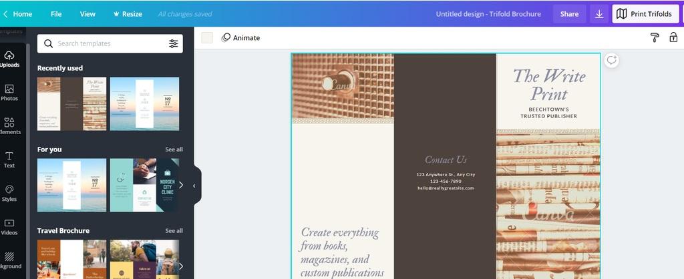Viewport: 684px width, 279px height.
Task: Select the recently used ocean sunset template
Action: click(144, 103)
